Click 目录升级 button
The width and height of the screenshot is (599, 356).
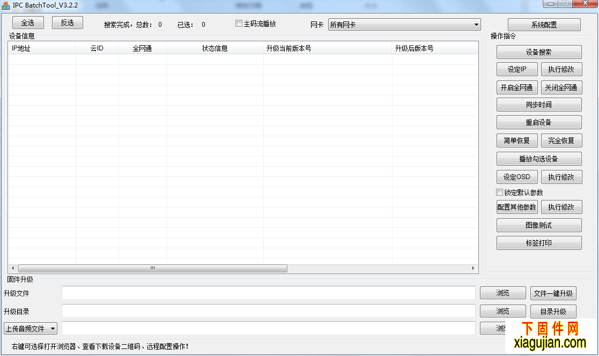pyautogui.click(x=553, y=311)
